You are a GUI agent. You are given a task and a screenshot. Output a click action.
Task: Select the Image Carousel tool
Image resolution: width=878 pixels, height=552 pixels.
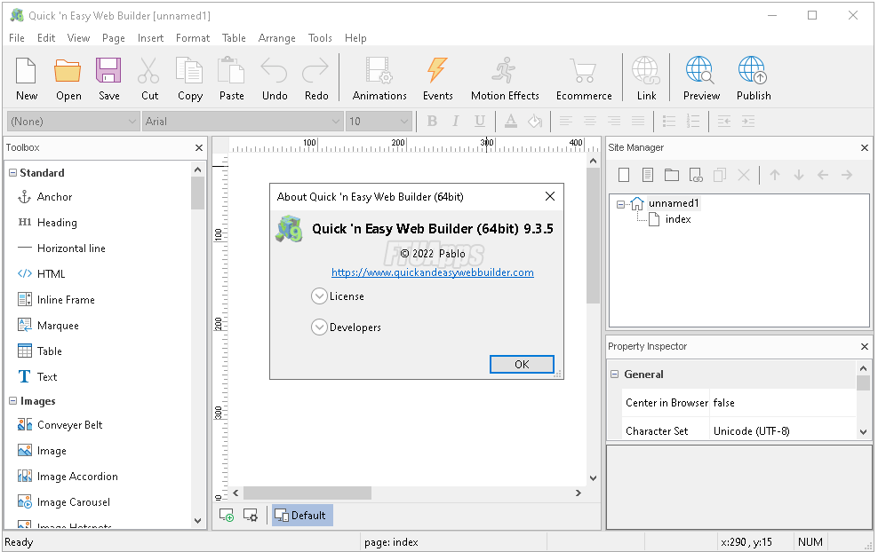click(x=74, y=502)
